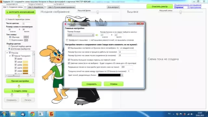
Task: Toggle Печатать большие номера страниц checkbox
Action: pyautogui.click(x=69, y=60)
